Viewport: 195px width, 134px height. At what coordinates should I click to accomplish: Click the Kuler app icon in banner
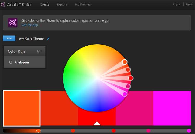tap(13, 23)
